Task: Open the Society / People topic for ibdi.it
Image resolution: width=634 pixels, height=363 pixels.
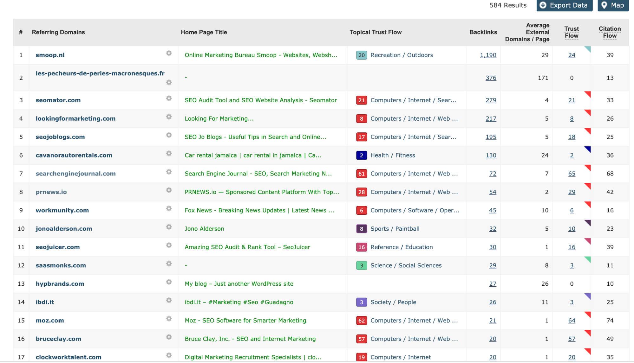Action: [x=393, y=302]
